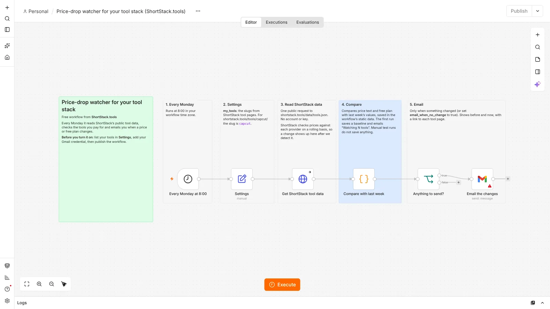The width and height of the screenshot is (550, 309).
Task: Open the AI assistant sparkle on right
Action: click(x=538, y=84)
